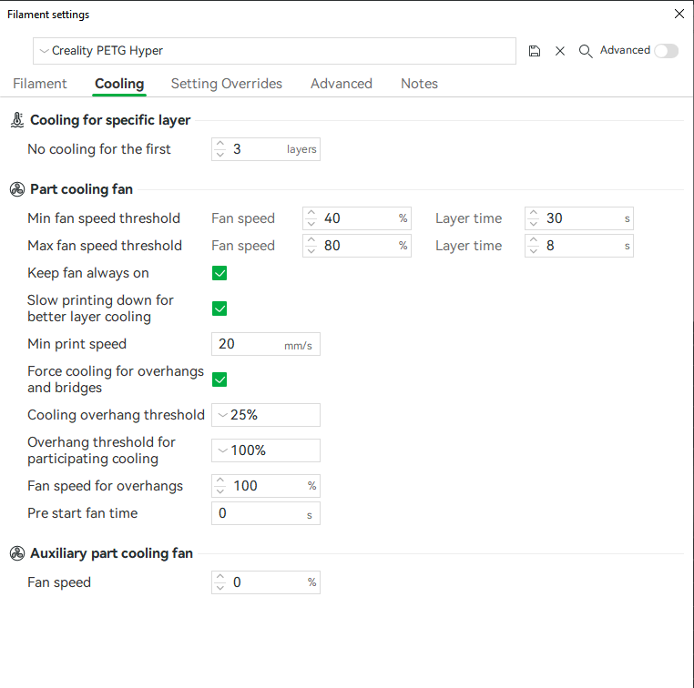Click the Auxiliary part cooling fan icon

[16, 553]
